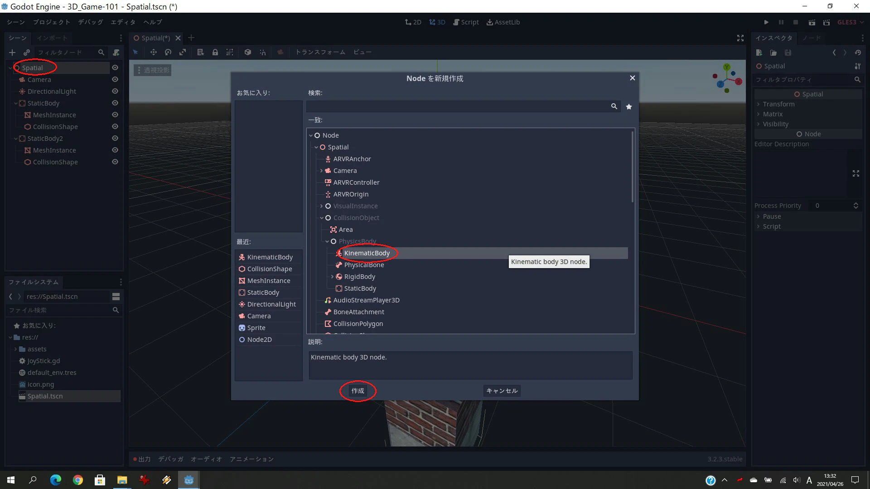The height and width of the screenshot is (489, 870).
Task: Click the 3D view orientation gizmo
Action: coord(727,79)
